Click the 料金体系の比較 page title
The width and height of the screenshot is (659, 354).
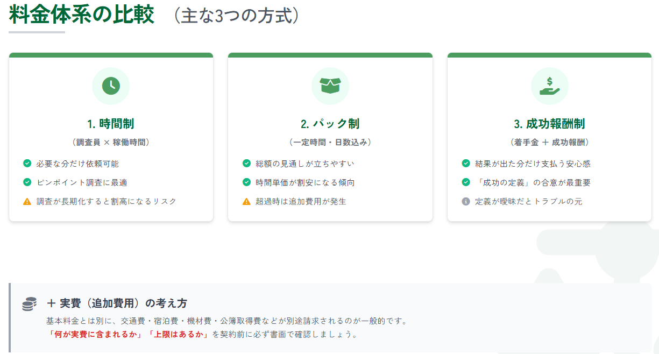pos(82,15)
